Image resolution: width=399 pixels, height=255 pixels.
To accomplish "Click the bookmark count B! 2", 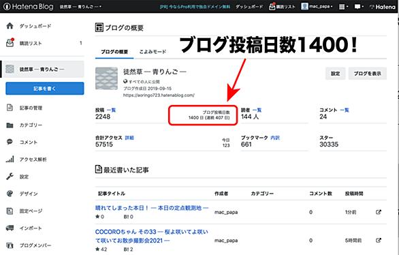I will (128, 250).
